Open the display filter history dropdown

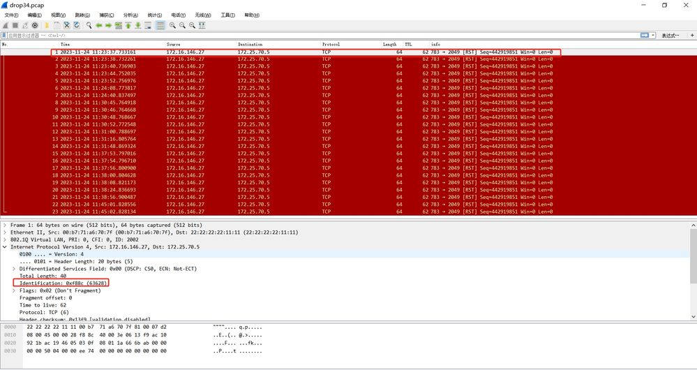(653, 35)
